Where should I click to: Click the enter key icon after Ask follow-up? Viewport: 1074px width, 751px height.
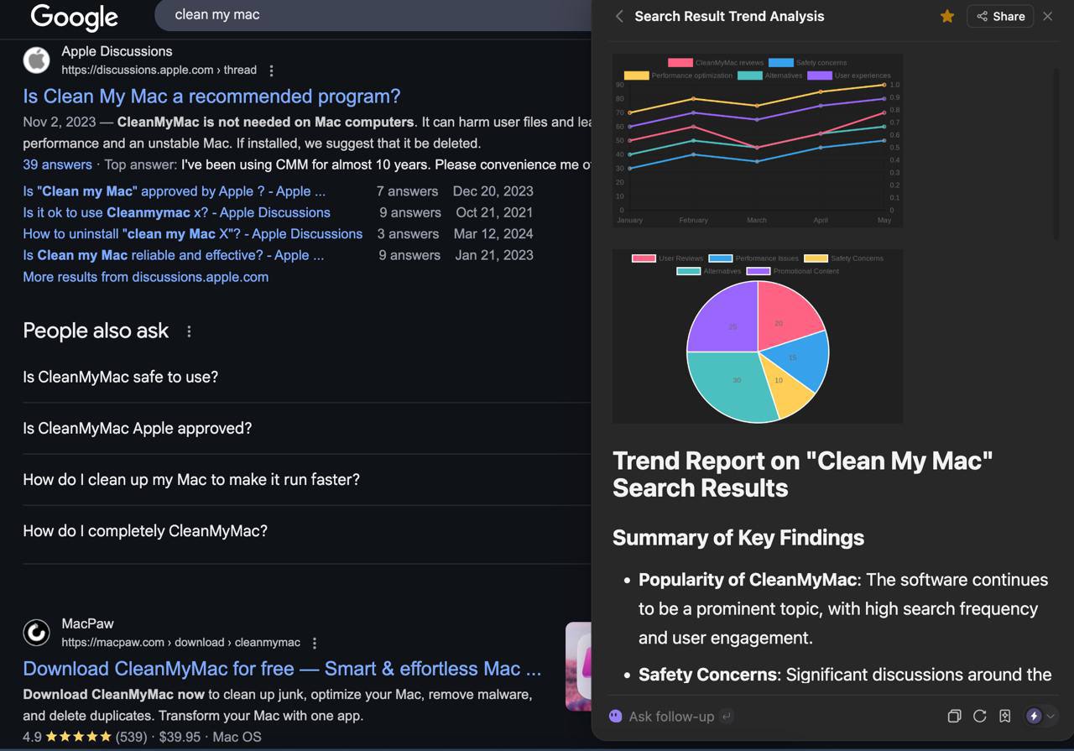click(x=727, y=716)
